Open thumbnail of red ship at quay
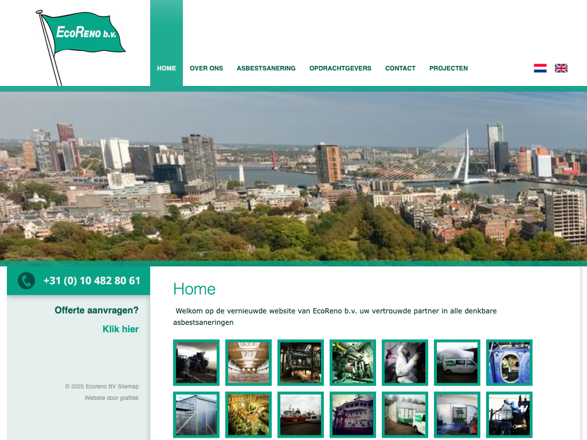This screenshot has height=440, width=587. click(x=300, y=415)
